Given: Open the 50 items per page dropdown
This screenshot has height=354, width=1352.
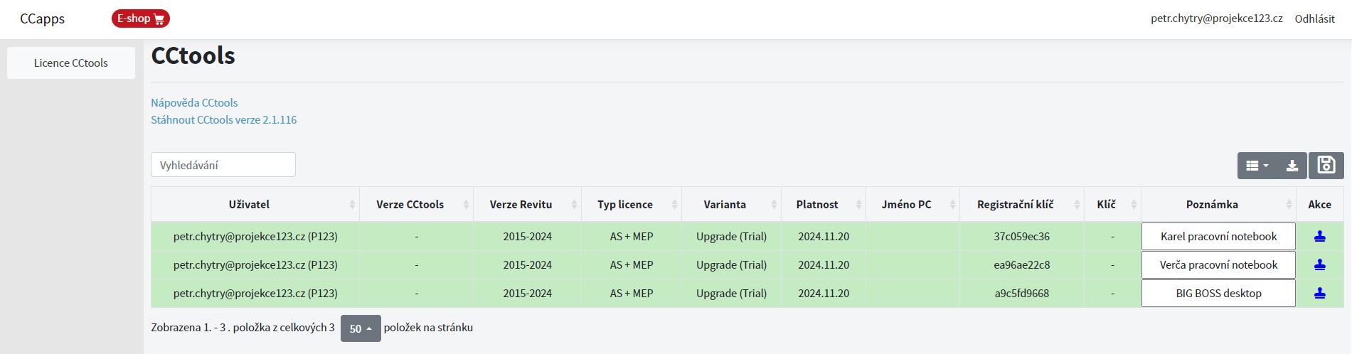Looking at the screenshot, I should click(x=361, y=328).
